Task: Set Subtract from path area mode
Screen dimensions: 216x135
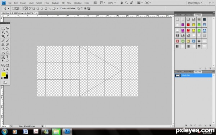Action: pyautogui.click(x=82, y=9)
